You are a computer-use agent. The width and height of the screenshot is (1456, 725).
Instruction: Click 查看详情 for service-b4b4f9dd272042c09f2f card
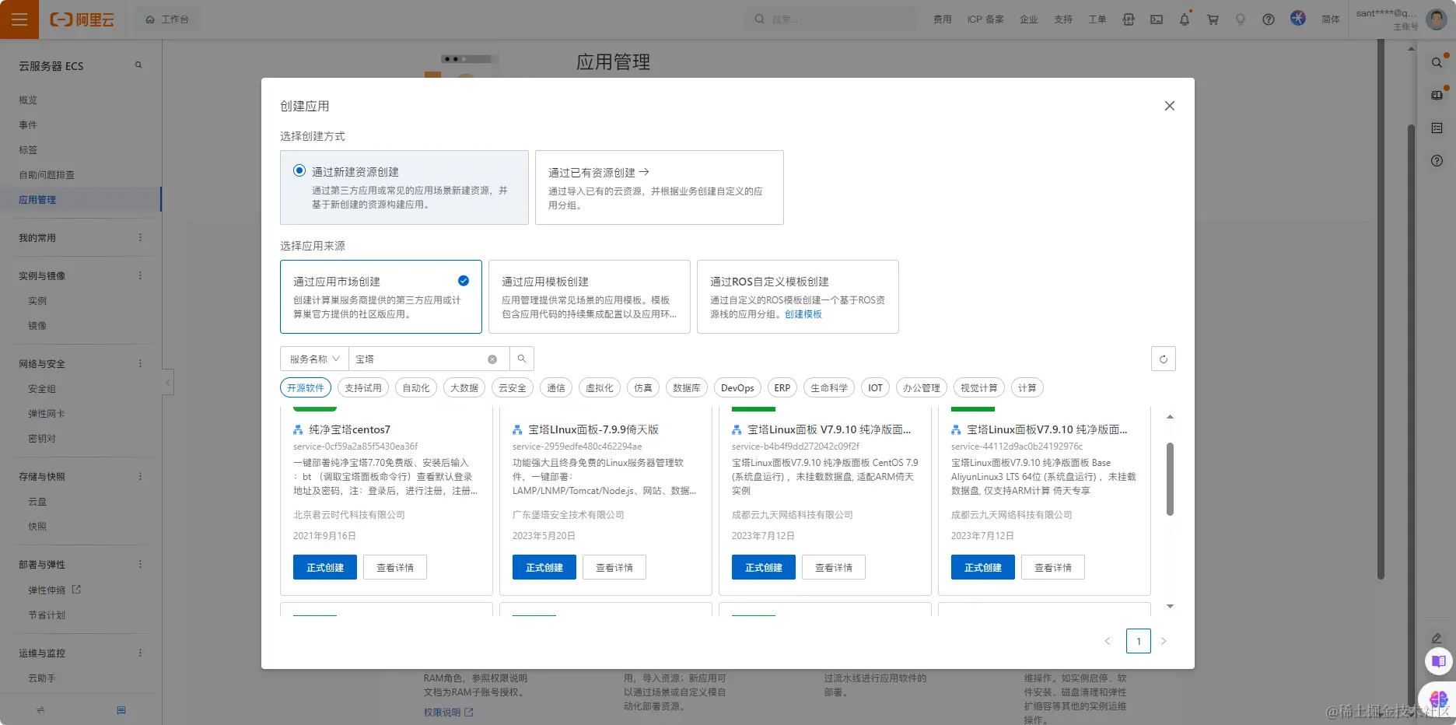[x=834, y=567]
